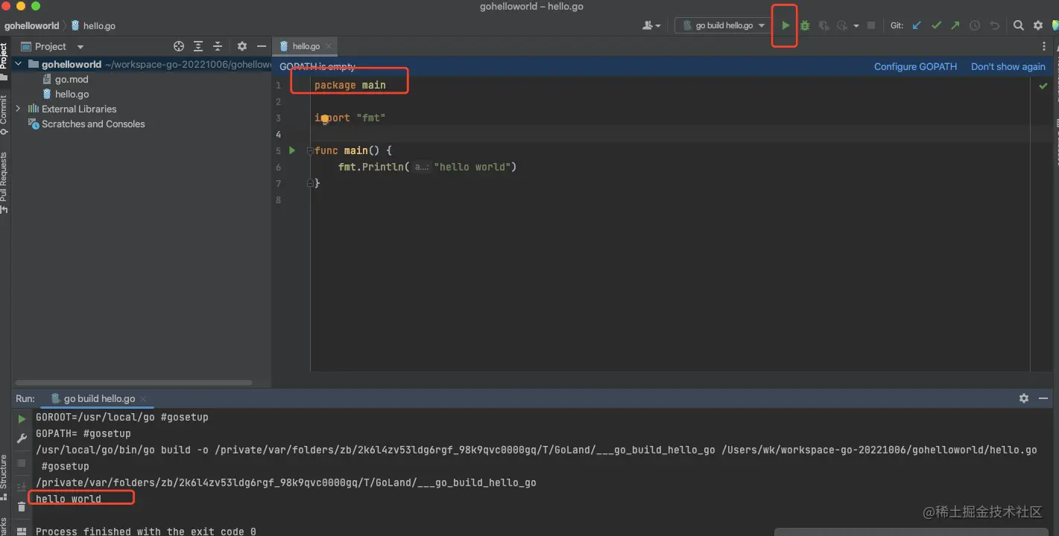Open Search Everywhere magnifier
The image size is (1059, 536).
1019,25
